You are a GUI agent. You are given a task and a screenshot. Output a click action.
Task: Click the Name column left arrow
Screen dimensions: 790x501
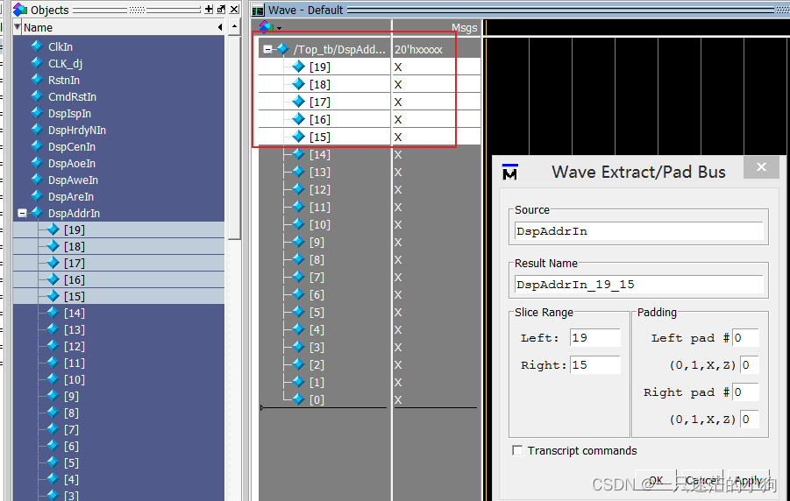[220, 27]
